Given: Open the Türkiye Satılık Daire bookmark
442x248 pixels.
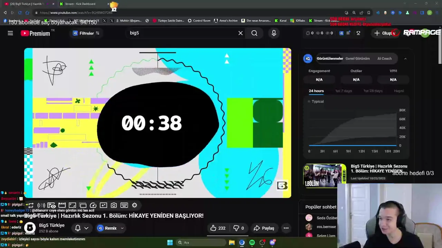Looking at the screenshot, I should [169, 21].
